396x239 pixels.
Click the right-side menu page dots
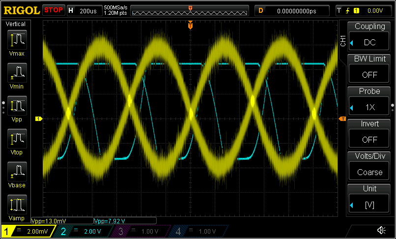click(x=393, y=108)
